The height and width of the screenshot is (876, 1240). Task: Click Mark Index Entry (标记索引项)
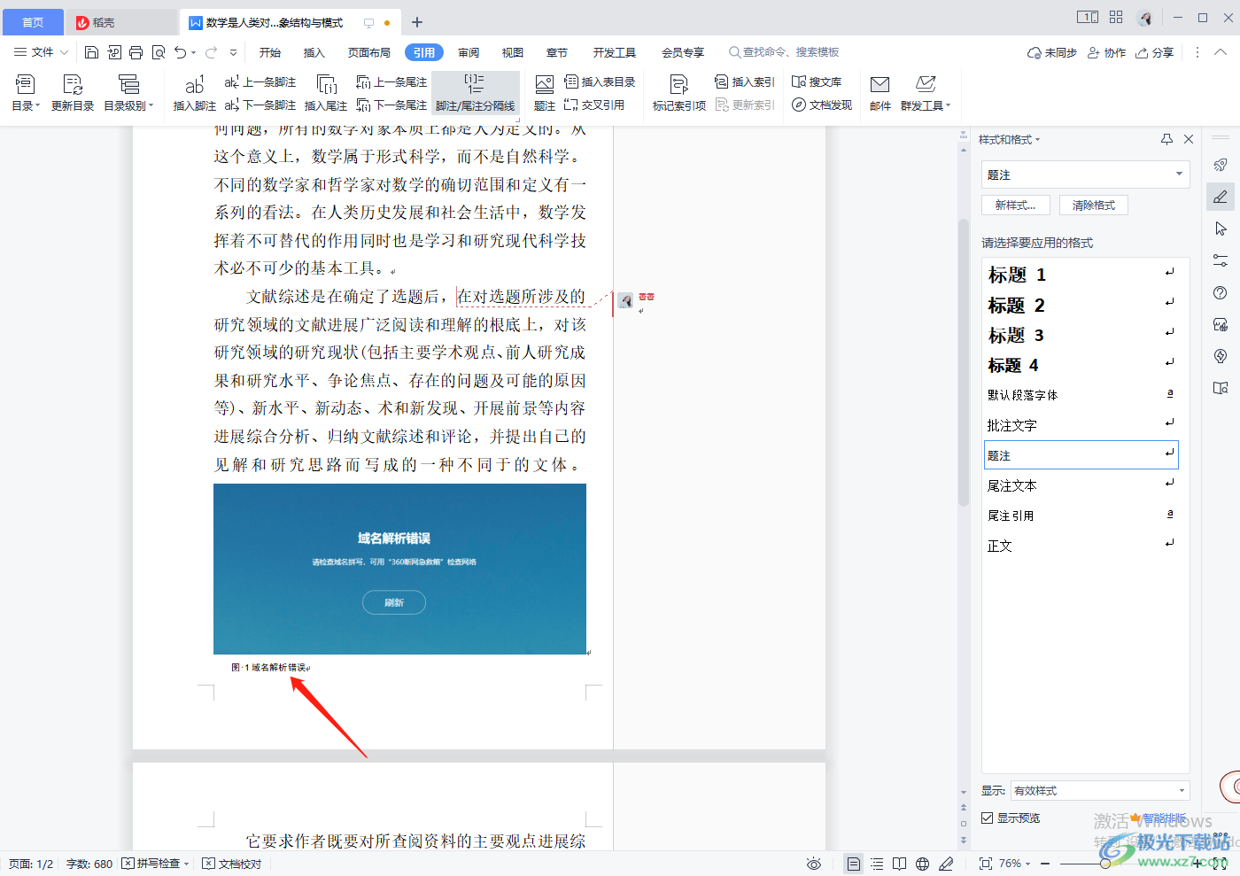click(679, 92)
